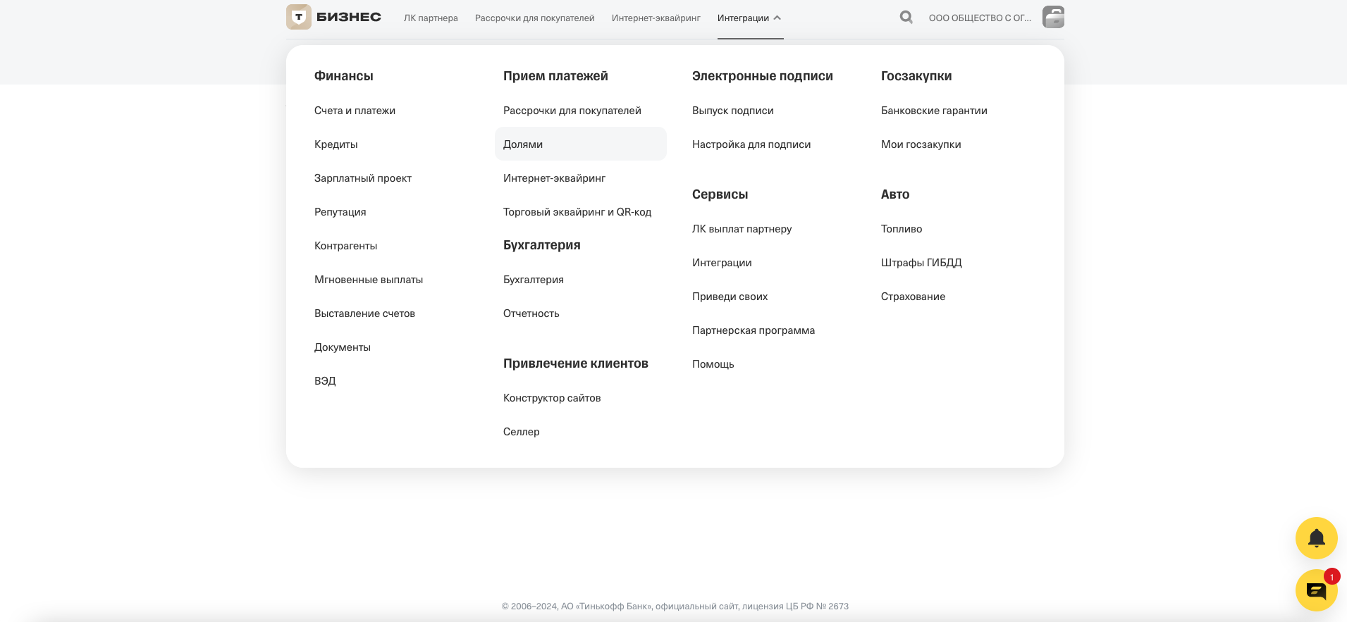This screenshot has height=622, width=1347.
Task: Click the БИЗНЕС brand wordmark
Action: click(x=349, y=17)
